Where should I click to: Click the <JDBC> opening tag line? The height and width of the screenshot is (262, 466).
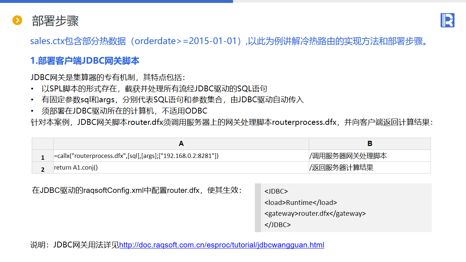pyautogui.click(x=276, y=191)
